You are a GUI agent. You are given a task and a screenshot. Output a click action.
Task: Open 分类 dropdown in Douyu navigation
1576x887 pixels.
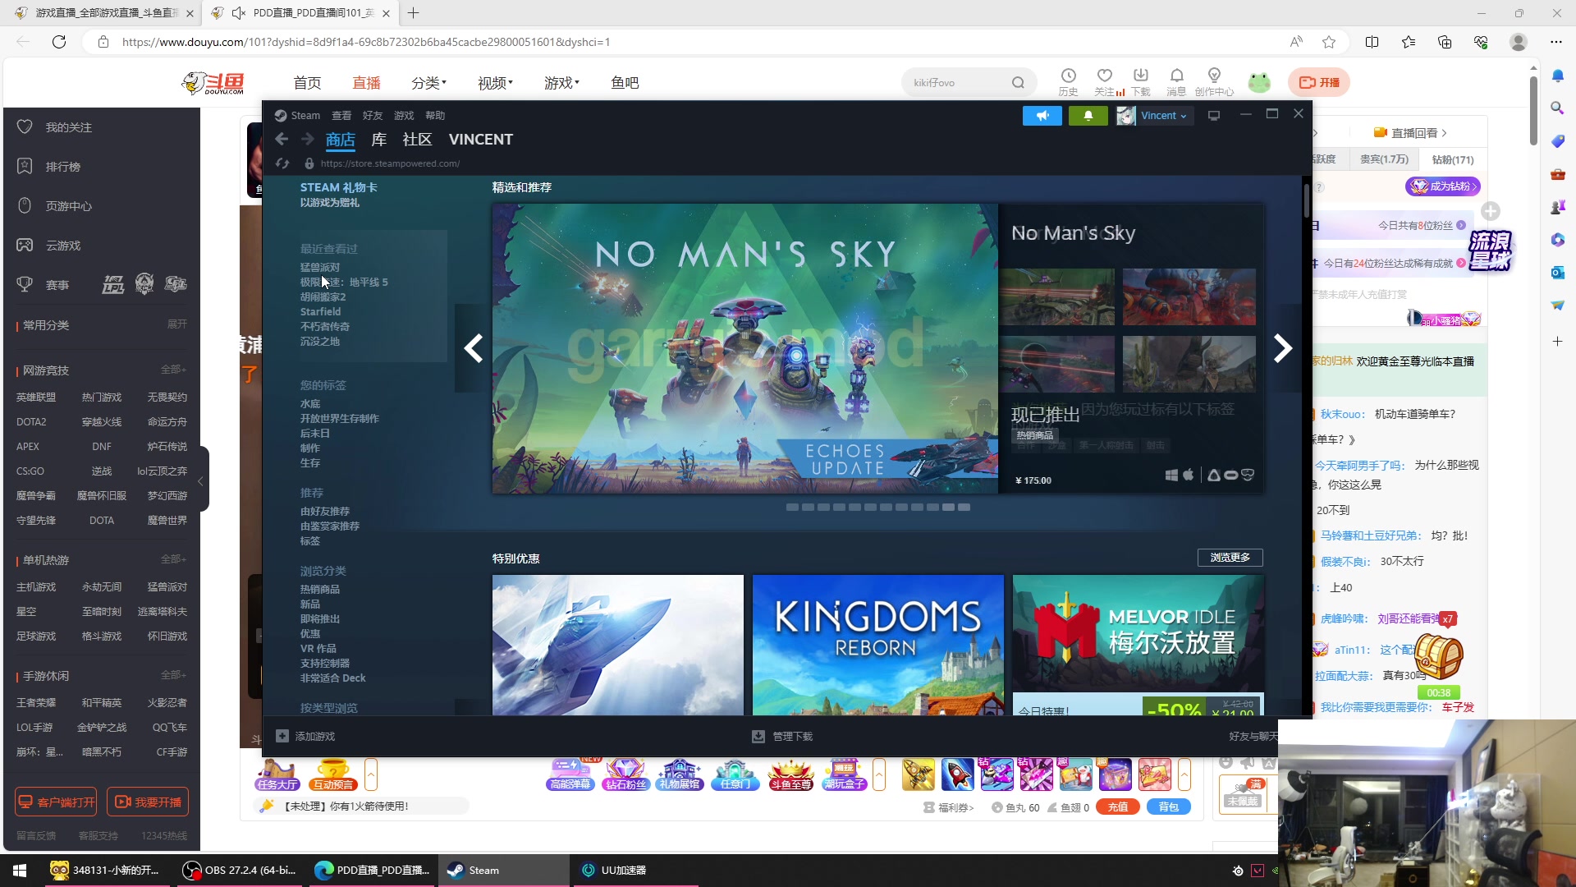click(428, 83)
